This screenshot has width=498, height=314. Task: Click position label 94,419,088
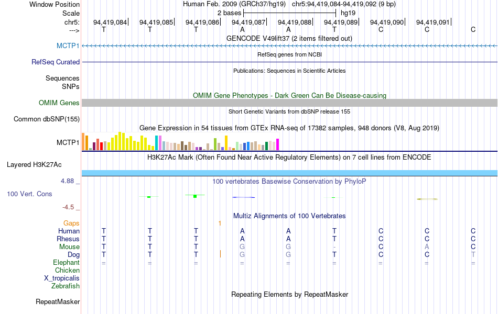(x=295, y=22)
